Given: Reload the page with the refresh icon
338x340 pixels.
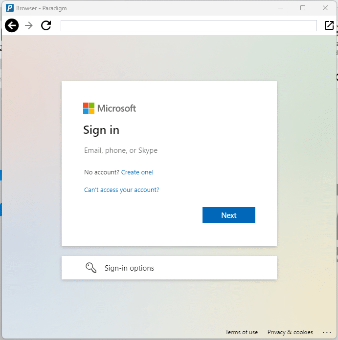Looking at the screenshot, I should pos(46,25).
